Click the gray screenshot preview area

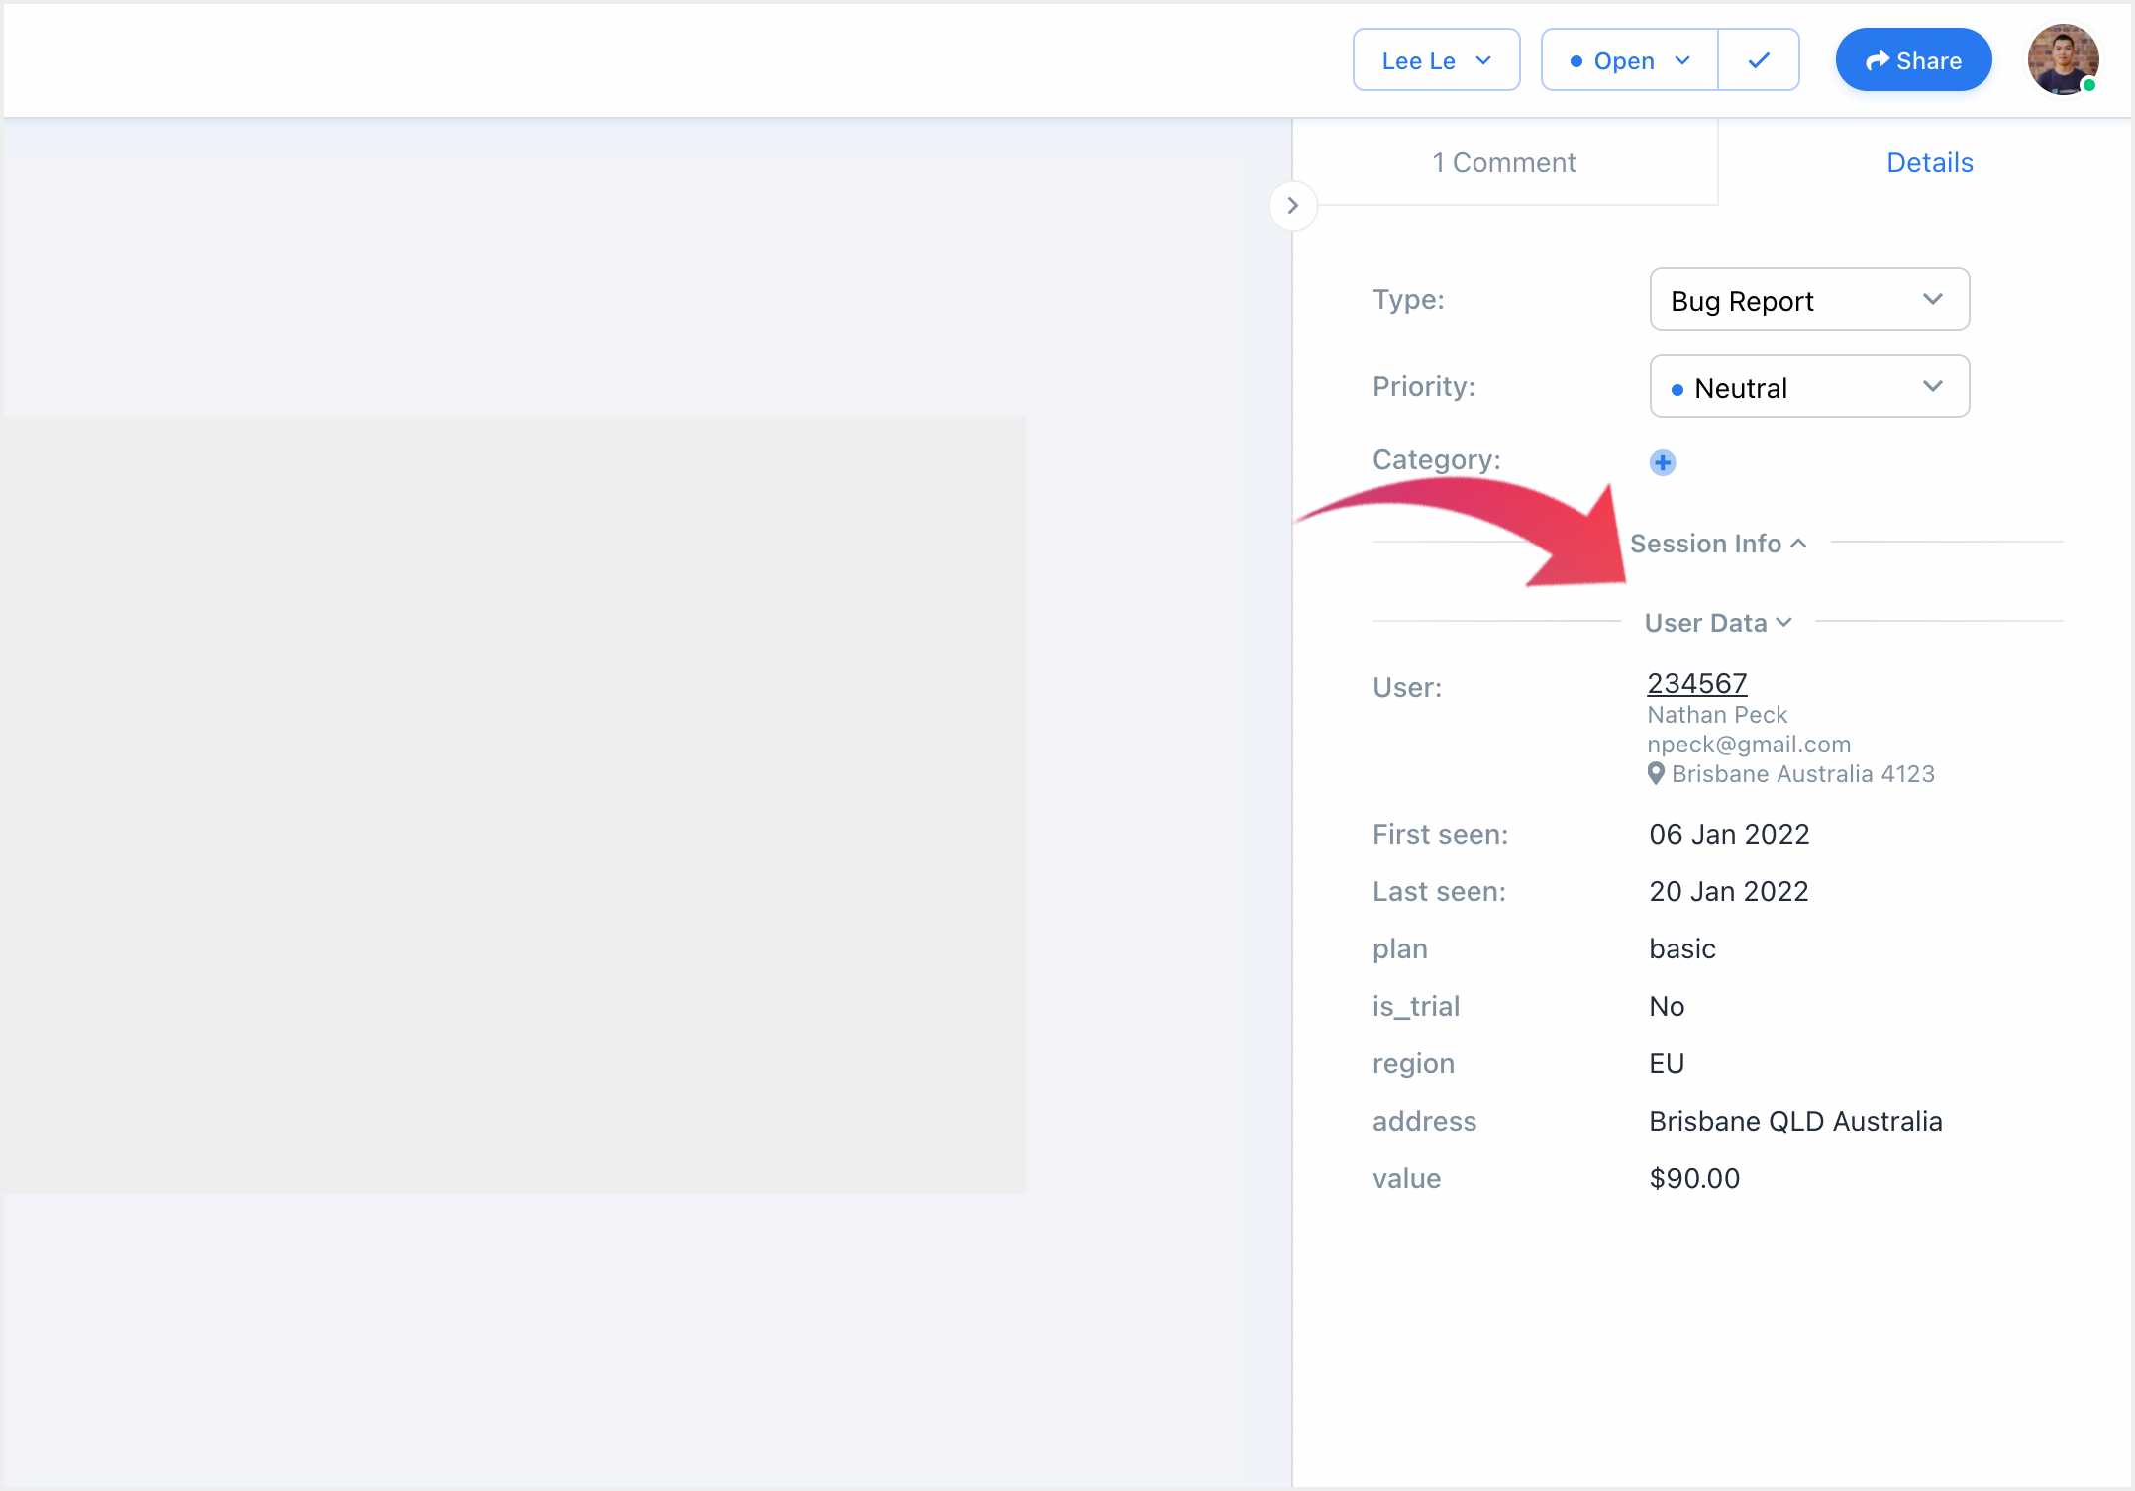click(513, 804)
